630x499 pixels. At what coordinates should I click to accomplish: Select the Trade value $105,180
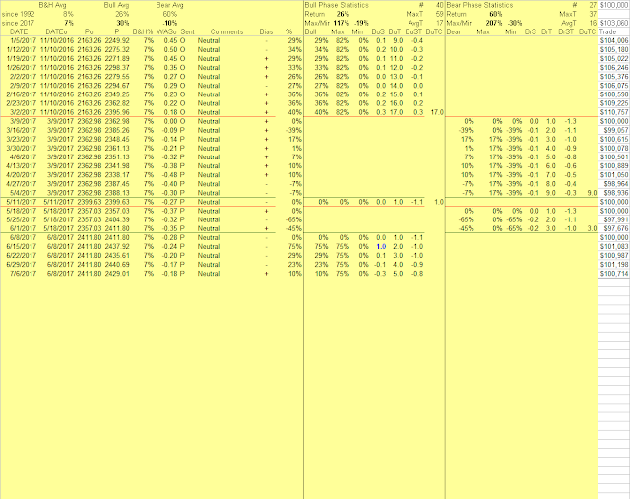[x=614, y=50]
